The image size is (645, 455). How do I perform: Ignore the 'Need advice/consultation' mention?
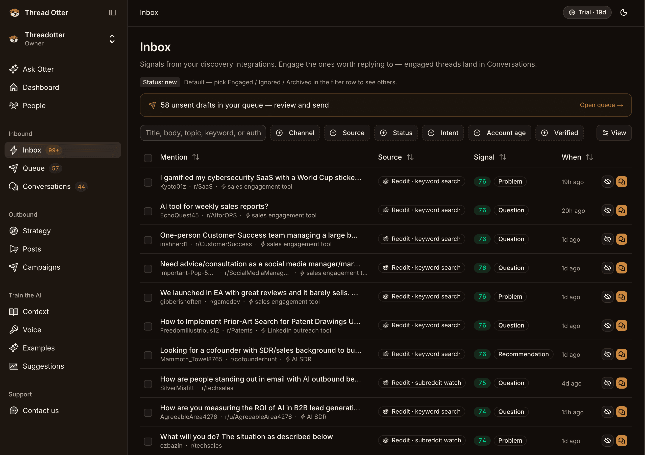tap(607, 268)
